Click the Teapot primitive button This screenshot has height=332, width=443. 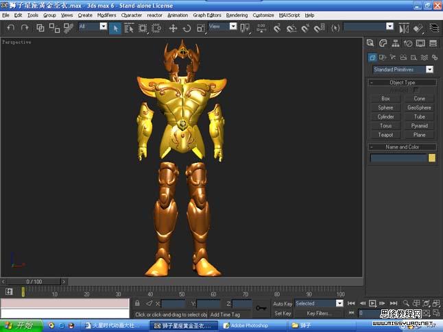pos(385,135)
